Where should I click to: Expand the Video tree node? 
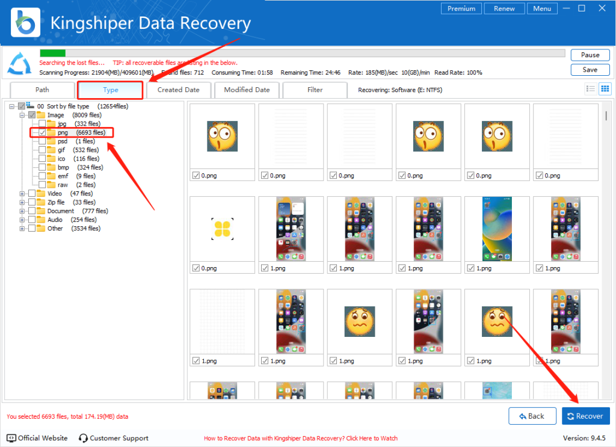click(x=22, y=194)
